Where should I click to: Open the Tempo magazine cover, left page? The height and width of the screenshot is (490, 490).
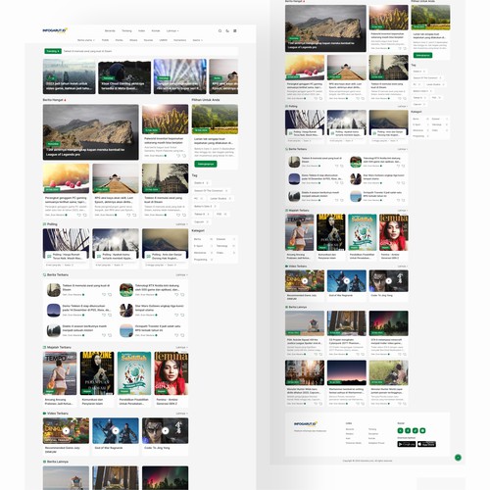(60, 373)
